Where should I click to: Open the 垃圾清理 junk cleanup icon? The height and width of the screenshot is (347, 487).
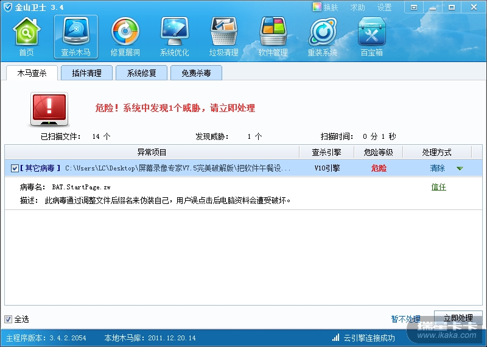tap(223, 37)
